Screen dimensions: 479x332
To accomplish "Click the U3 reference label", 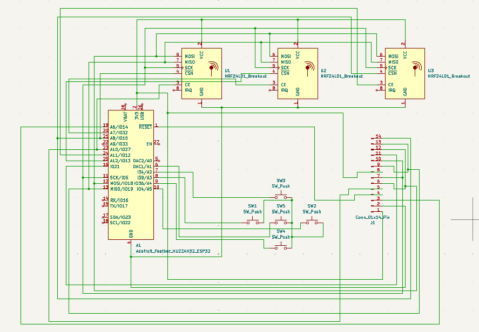I will pyautogui.click(x=431, y=71).
